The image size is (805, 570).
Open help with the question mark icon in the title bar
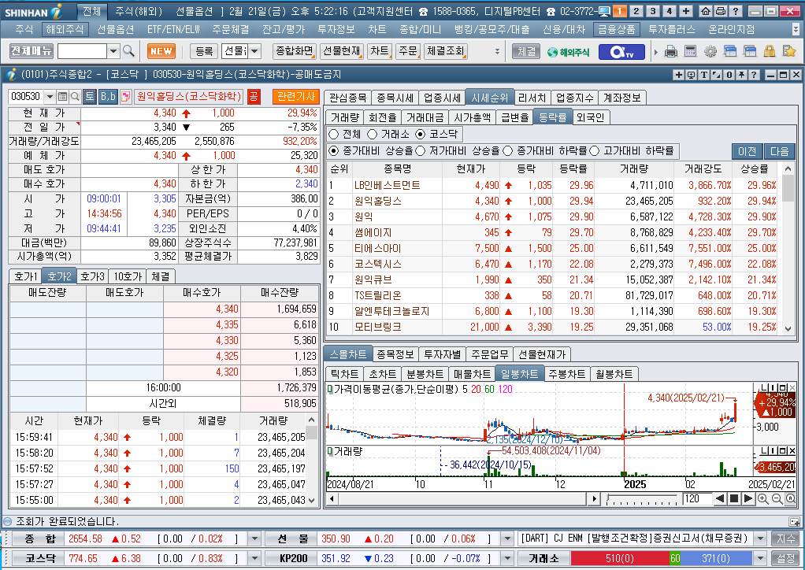pos(736,11)
